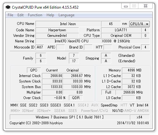Click the QDR bus type button
This screenshot has height=135, width=158.
tap(76, 98)
